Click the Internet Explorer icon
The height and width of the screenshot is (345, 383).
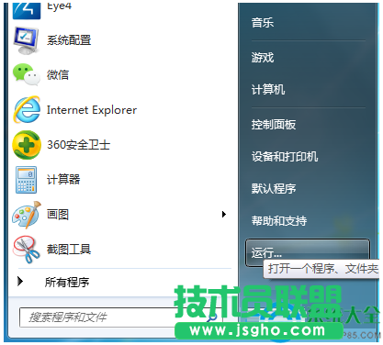pos(27,109)
